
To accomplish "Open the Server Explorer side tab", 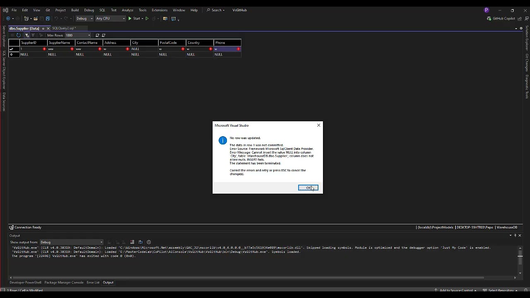I will coord(4,36).
